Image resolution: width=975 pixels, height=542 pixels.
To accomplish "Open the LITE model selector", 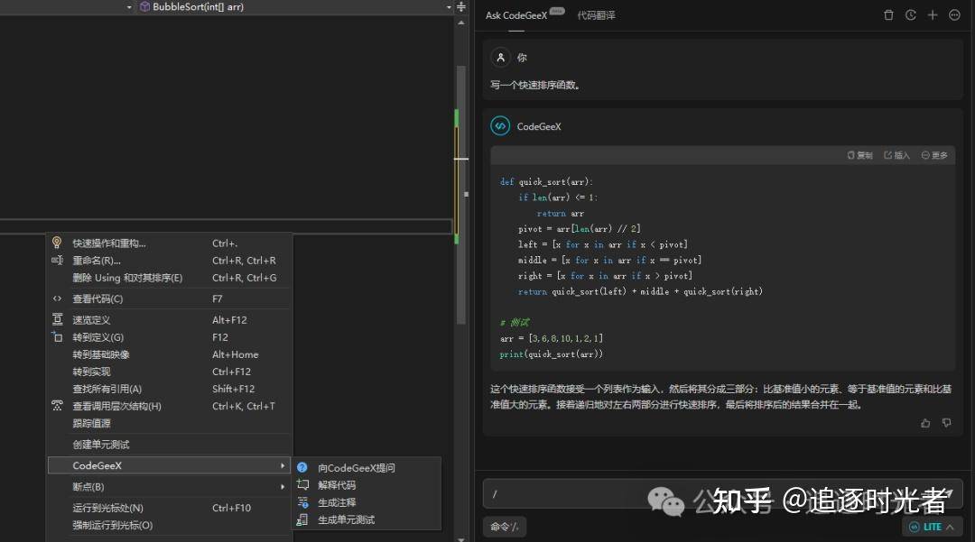I will tap(932, 527).
